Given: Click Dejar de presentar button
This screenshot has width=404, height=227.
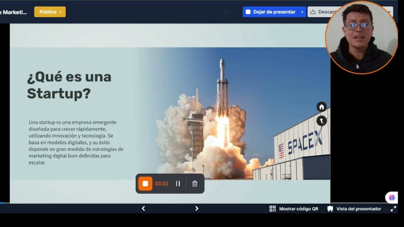Looking at the screenshot, I should [270, 12].
